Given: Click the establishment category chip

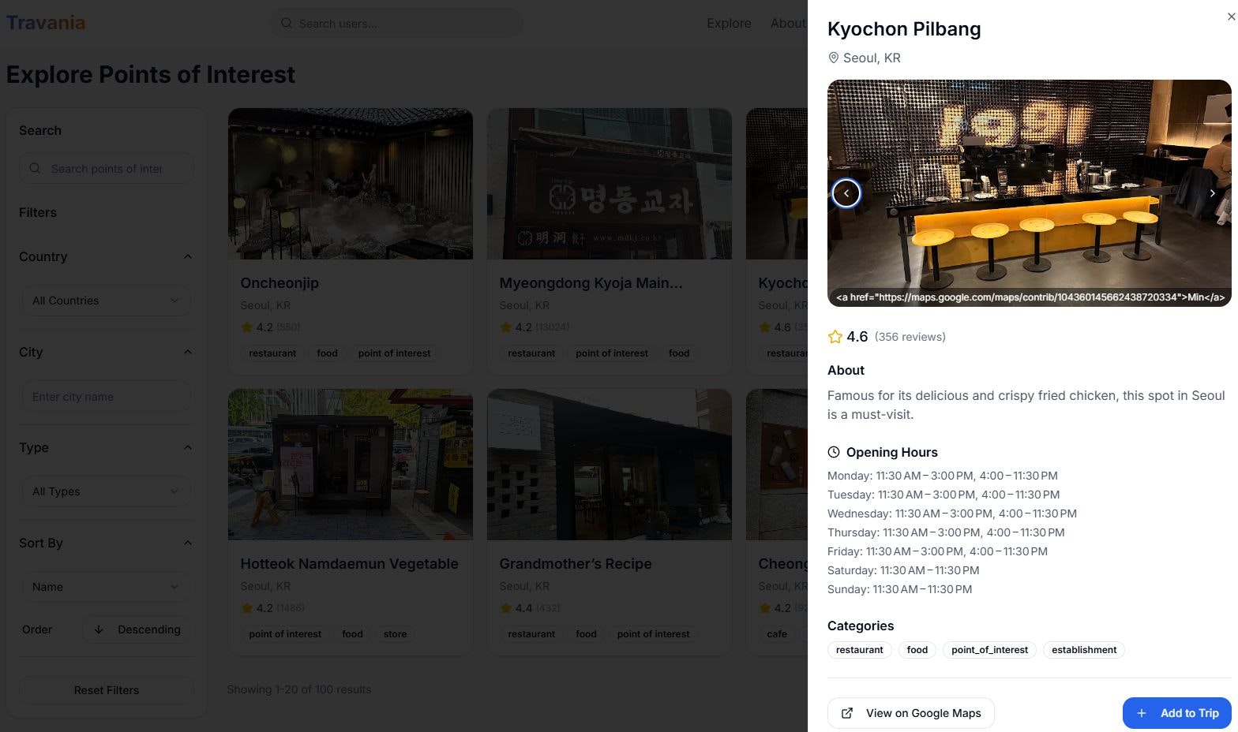Looking at the screenshot, I should [1084, 650].
